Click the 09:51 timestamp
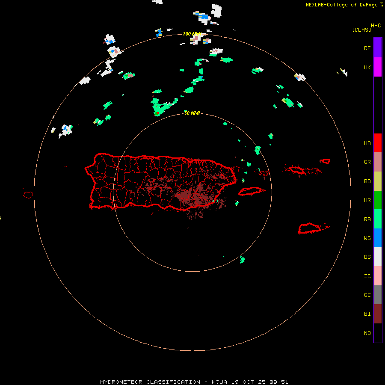 tap(278, 382)
